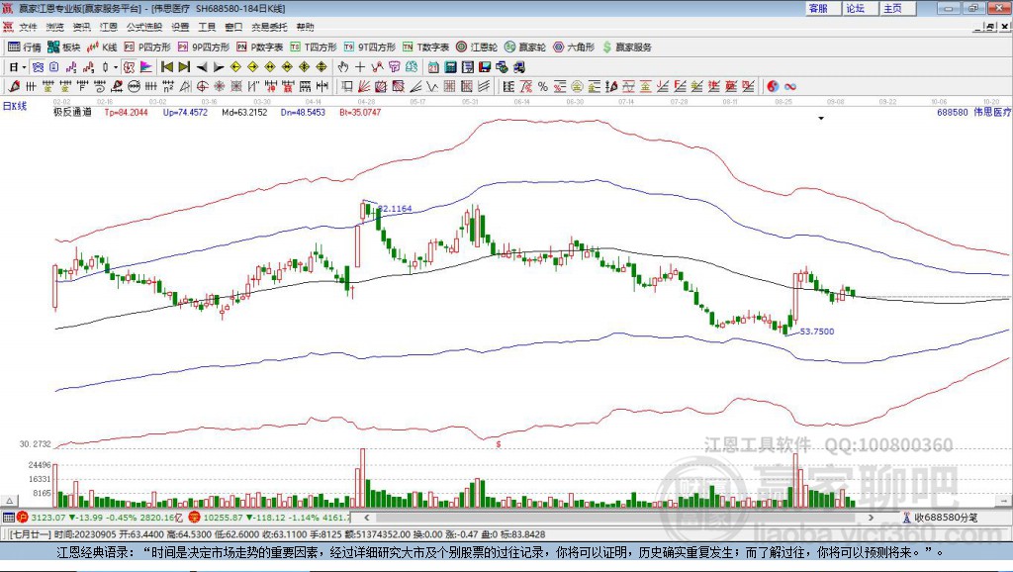Screen dimensions: 1013x572
Task: Select the zigzag line drawing tool
Action: pos(432,87)
